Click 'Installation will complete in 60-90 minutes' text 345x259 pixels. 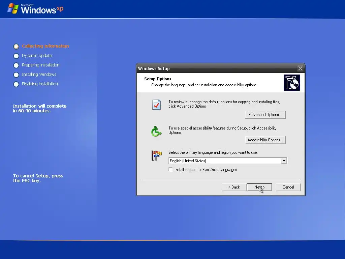40,108
